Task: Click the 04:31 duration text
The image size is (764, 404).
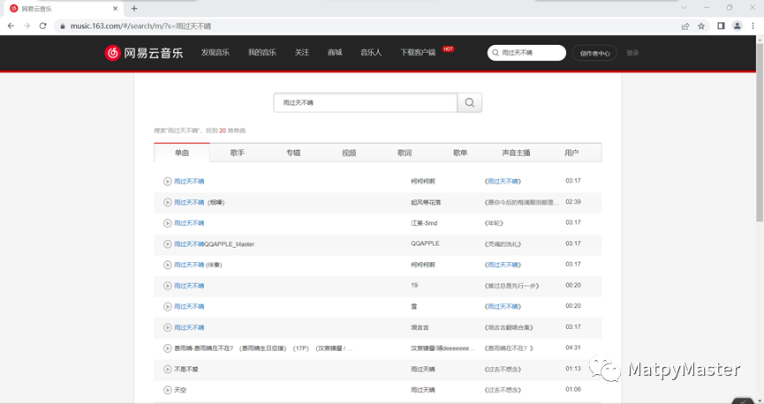Action: point(573,348)
